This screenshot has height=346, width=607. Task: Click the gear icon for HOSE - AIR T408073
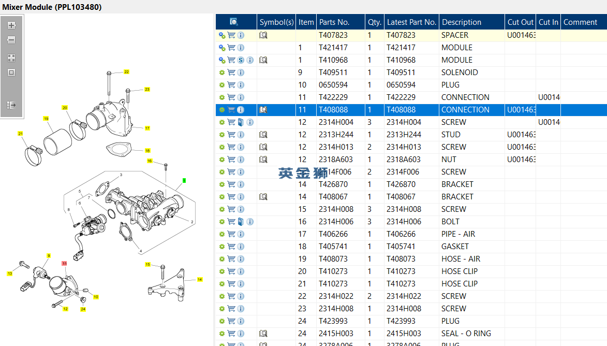point(222,259)
